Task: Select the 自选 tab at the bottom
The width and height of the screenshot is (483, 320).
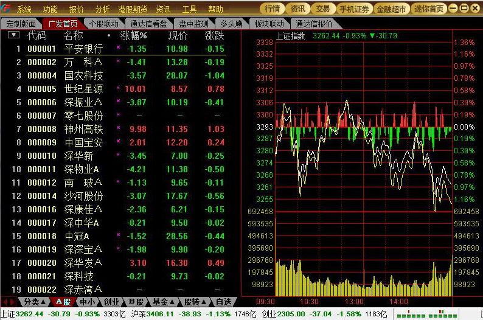Action: click(x=223, y=302)
